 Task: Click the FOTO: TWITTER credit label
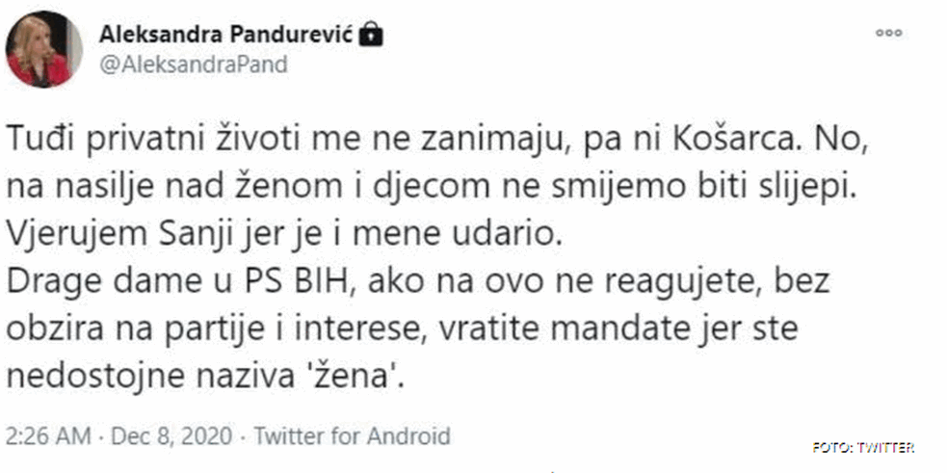(863, 448)
